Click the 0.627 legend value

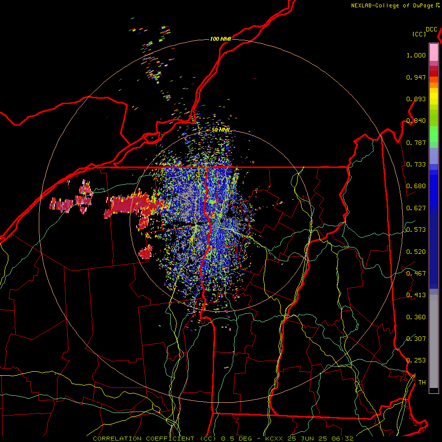click(x=416, y=208)
